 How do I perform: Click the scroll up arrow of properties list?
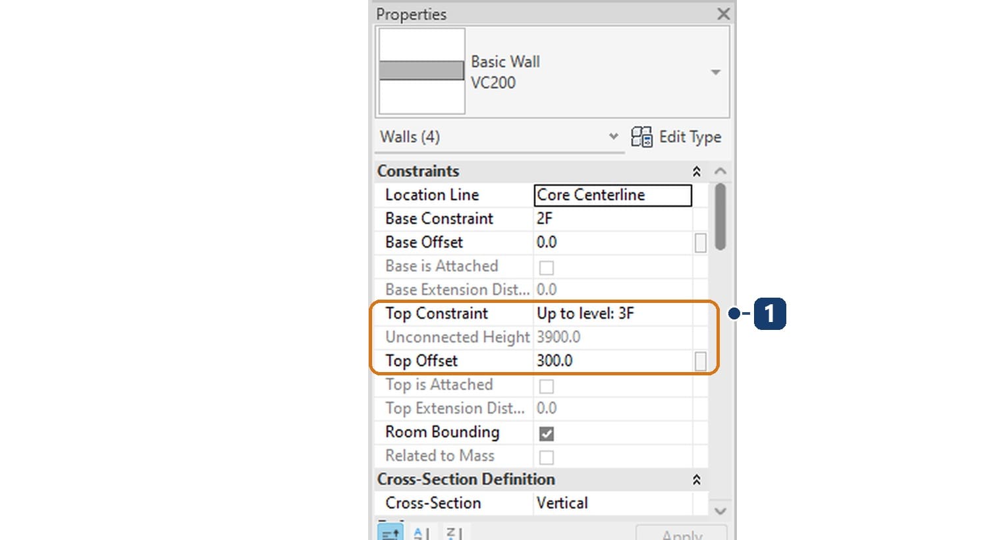720,171
